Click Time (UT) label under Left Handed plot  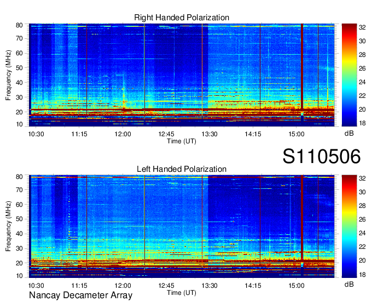(182, 293)
